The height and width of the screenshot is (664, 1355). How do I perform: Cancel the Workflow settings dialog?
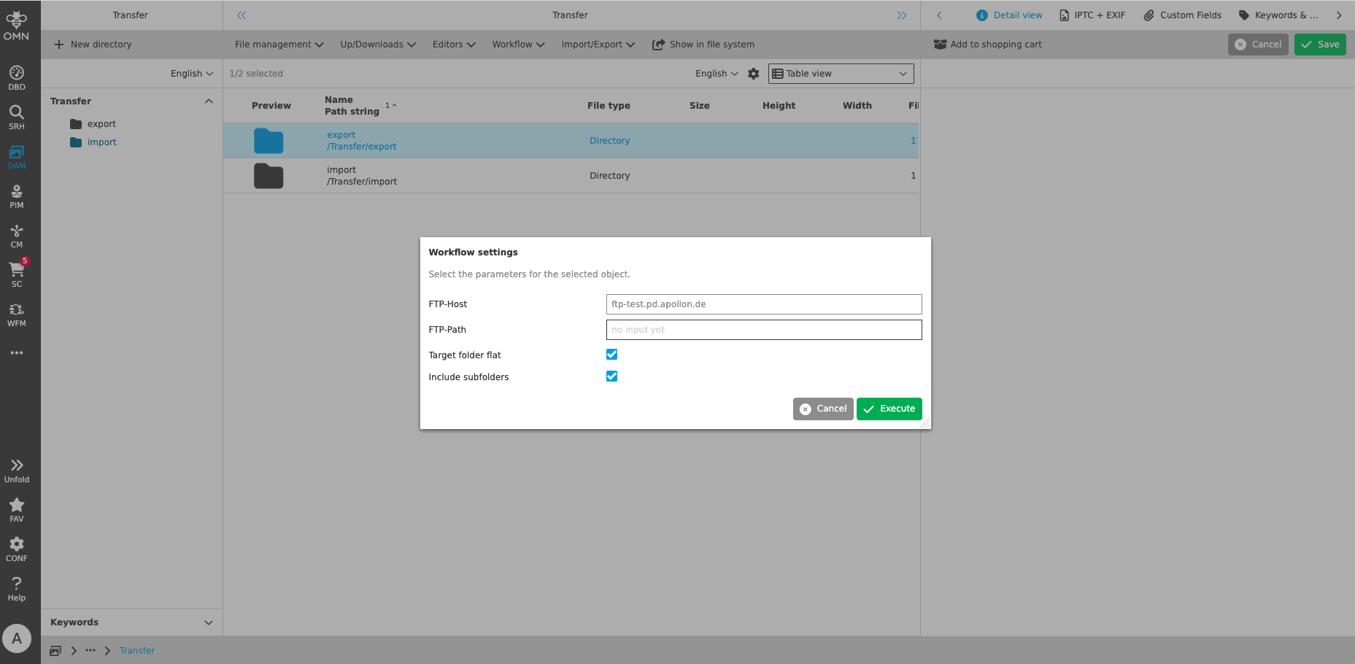[823, 409]
